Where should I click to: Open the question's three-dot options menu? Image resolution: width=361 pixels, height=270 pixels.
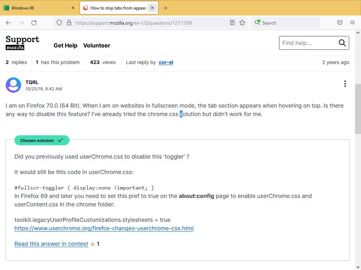pyautogui.click(x=345, y=84)
